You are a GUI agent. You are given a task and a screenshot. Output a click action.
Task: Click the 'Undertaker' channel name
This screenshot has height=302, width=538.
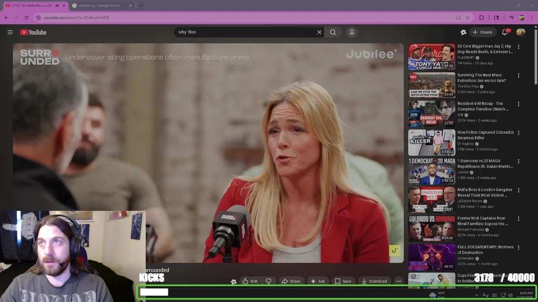coord(466,258)
